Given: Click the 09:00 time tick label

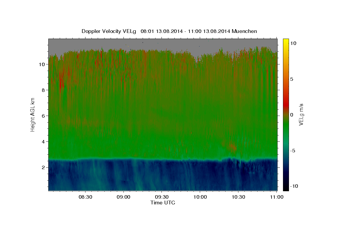Looking at the screenshot, I should point(123,197).
